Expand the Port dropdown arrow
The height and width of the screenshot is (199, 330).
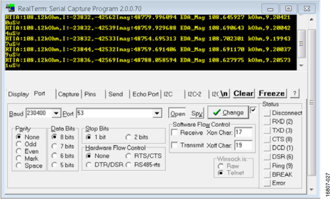click(157, 113)
